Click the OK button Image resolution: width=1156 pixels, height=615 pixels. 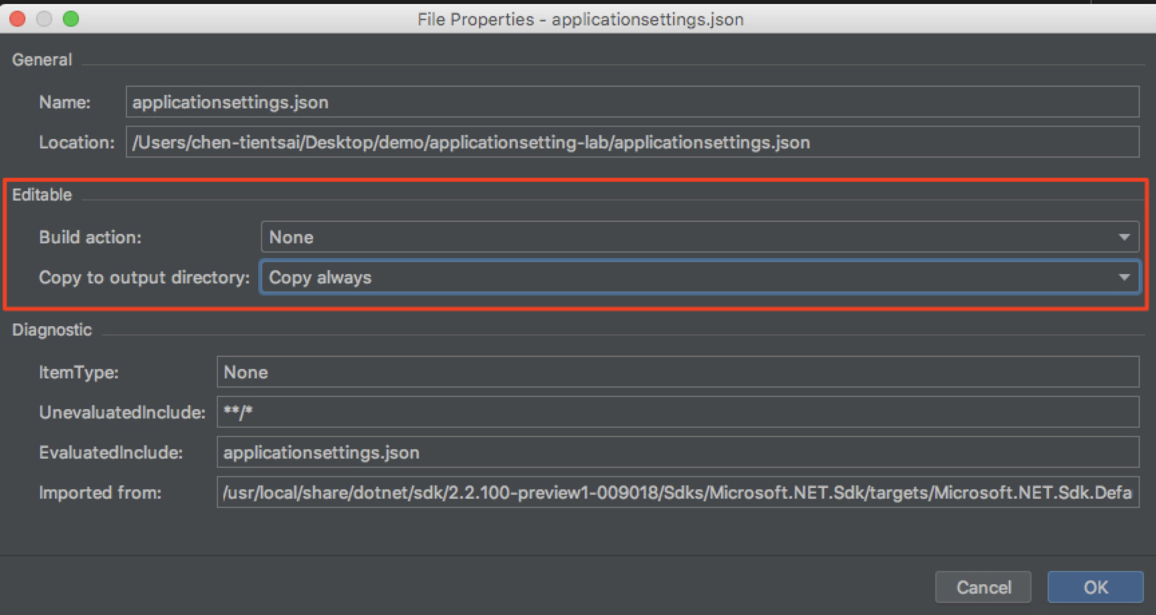[1095, 587]
